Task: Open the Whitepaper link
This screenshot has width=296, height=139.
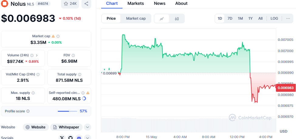Action: pyautogui.click(x=66, y=127)
